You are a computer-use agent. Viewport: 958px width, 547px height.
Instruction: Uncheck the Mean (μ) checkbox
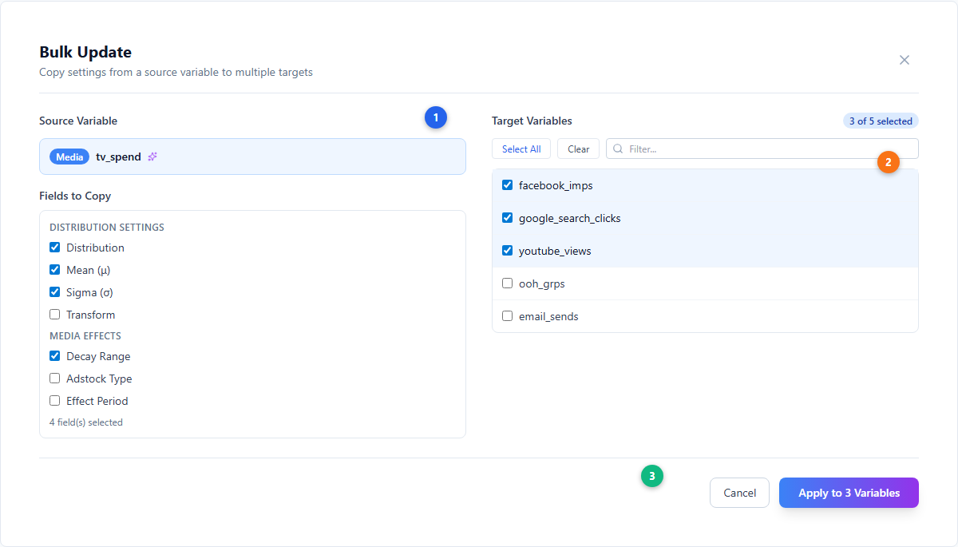(55, 270)
